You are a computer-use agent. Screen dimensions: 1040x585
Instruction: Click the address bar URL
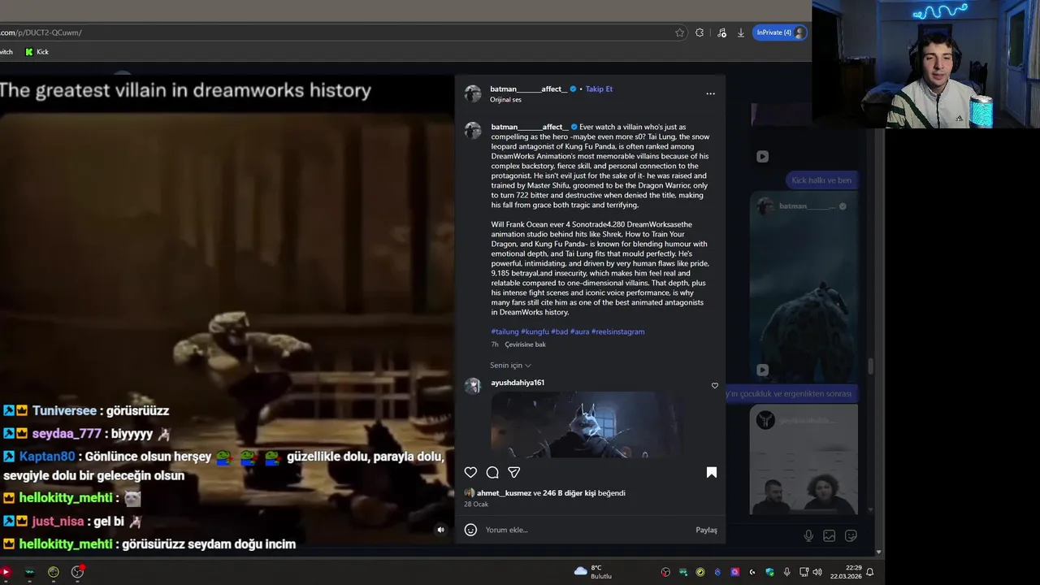[41, 32]
